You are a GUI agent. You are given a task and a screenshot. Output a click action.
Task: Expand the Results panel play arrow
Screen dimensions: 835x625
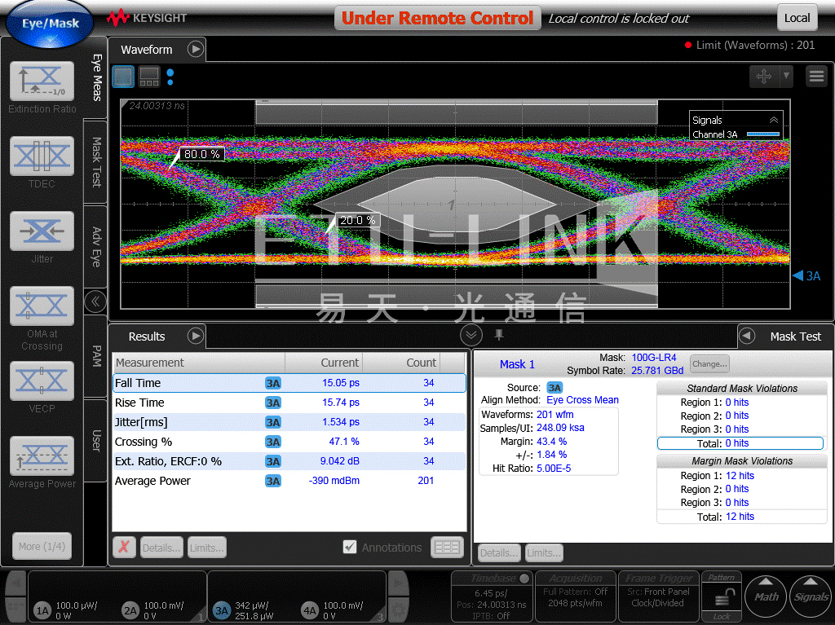coord(196,336)
